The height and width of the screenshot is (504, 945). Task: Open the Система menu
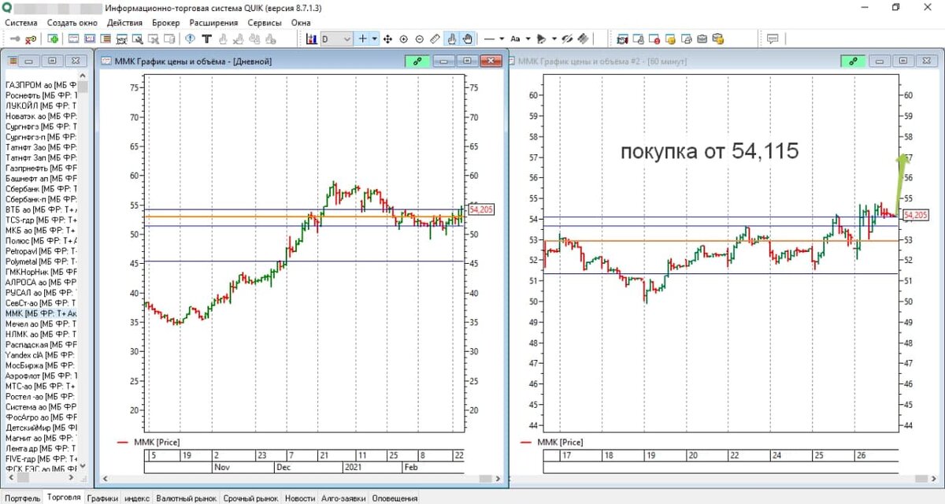(x=21, y=23)
